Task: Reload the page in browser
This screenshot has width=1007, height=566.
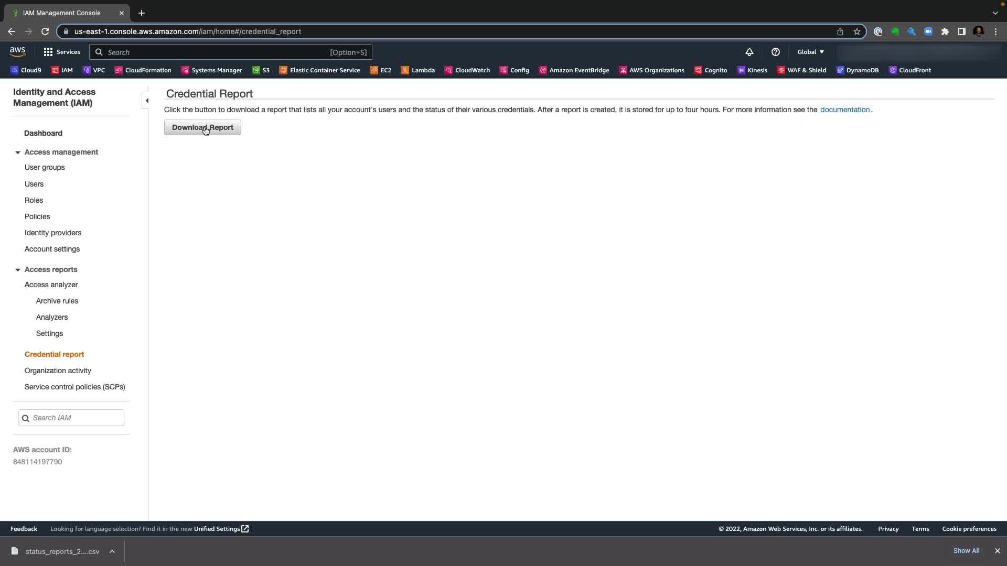Action: tap(45, 31)
